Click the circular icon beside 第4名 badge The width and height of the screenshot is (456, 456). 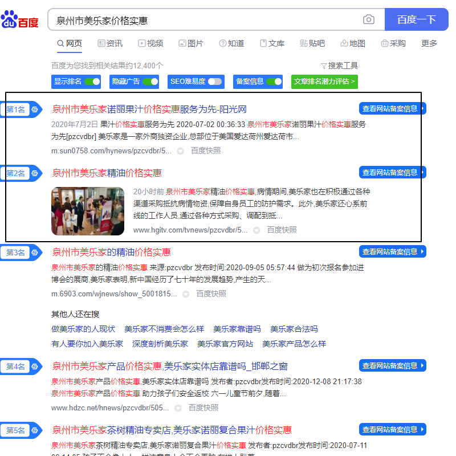tap(35, 367)
